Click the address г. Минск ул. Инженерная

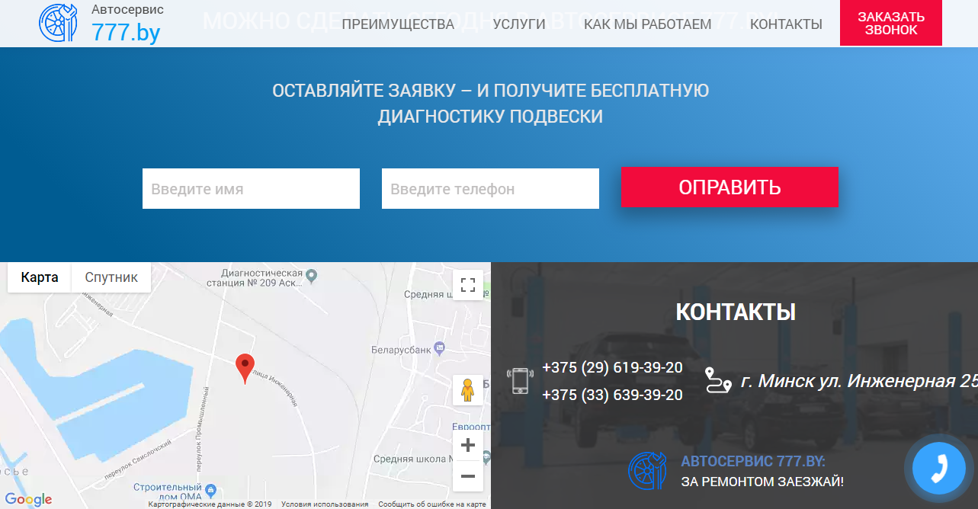click(859, 381)
